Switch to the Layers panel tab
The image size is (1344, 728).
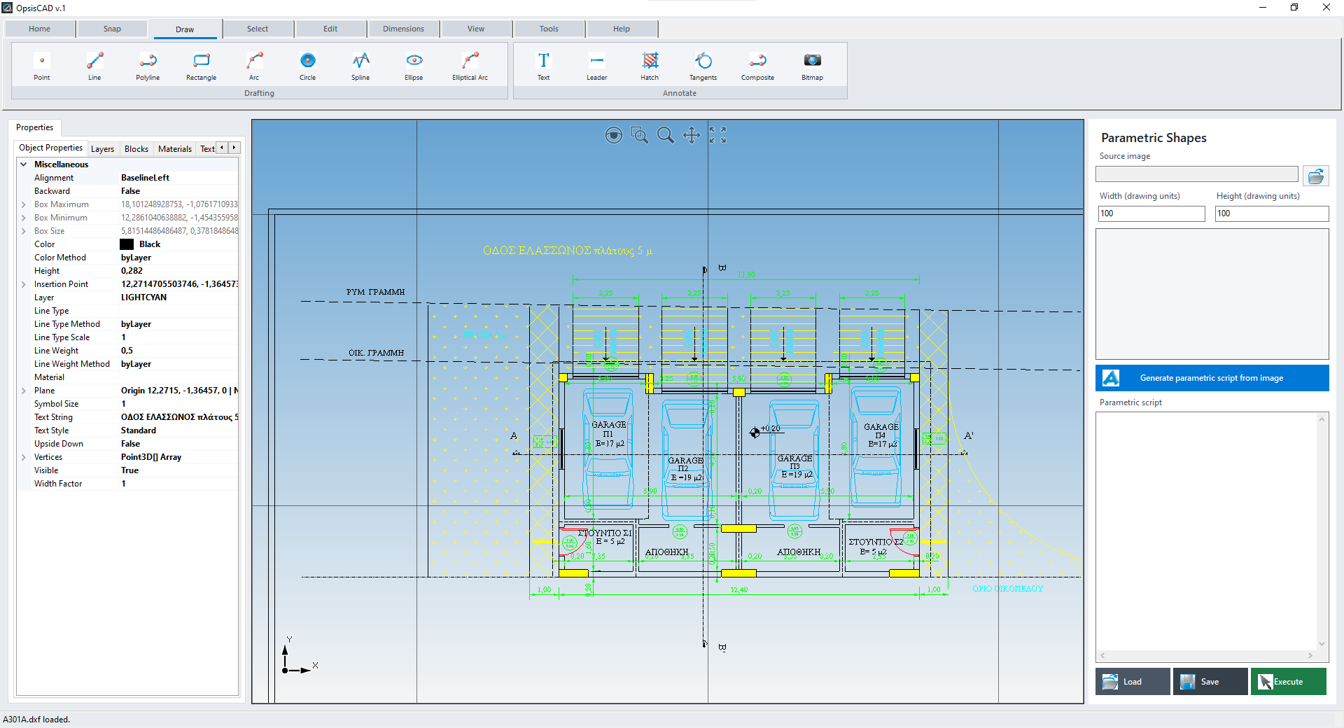pyautogui.click(x=102, y=148)
